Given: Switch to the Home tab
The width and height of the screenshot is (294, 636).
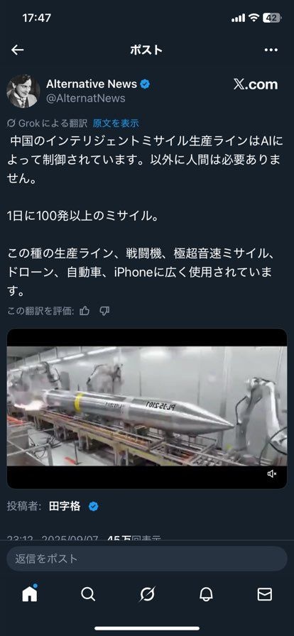Looking at the screenshot, I should click(x=30, y=594).
